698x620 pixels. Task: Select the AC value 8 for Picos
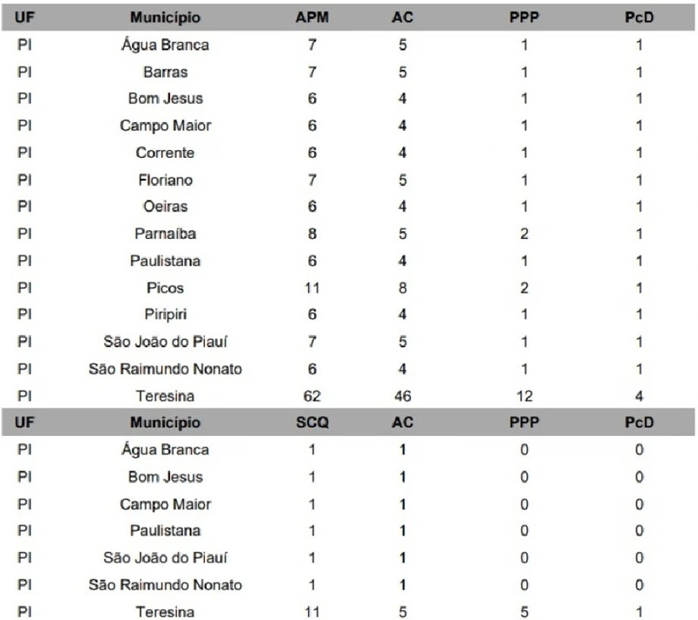click(x=402, y=288)
